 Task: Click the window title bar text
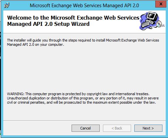(x=84, y=6)
